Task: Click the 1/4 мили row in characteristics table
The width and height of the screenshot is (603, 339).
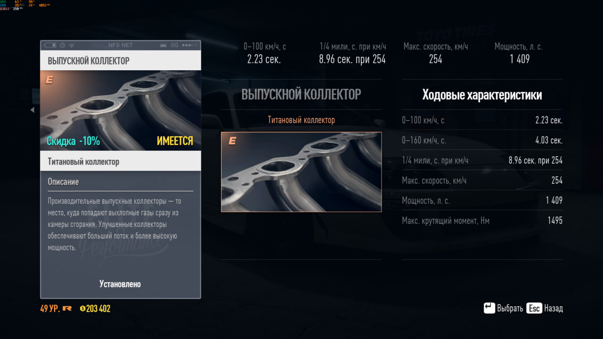Action: [482, 160]
